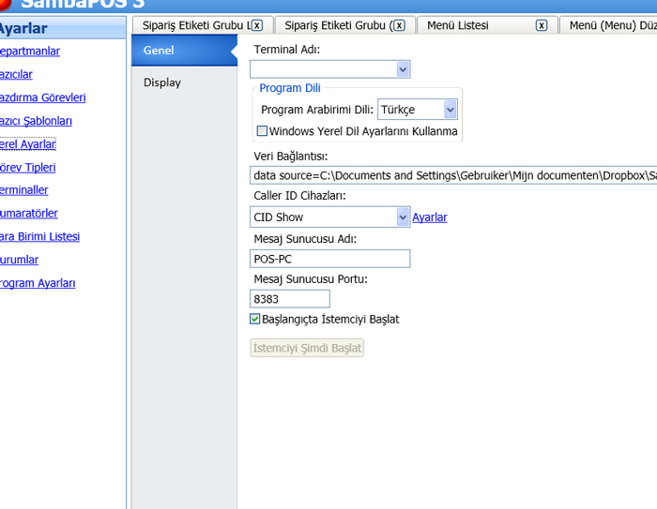Expand the Program Arabirimi Dili dropdown
Screen dimensions: 657x509
point(450,110)
